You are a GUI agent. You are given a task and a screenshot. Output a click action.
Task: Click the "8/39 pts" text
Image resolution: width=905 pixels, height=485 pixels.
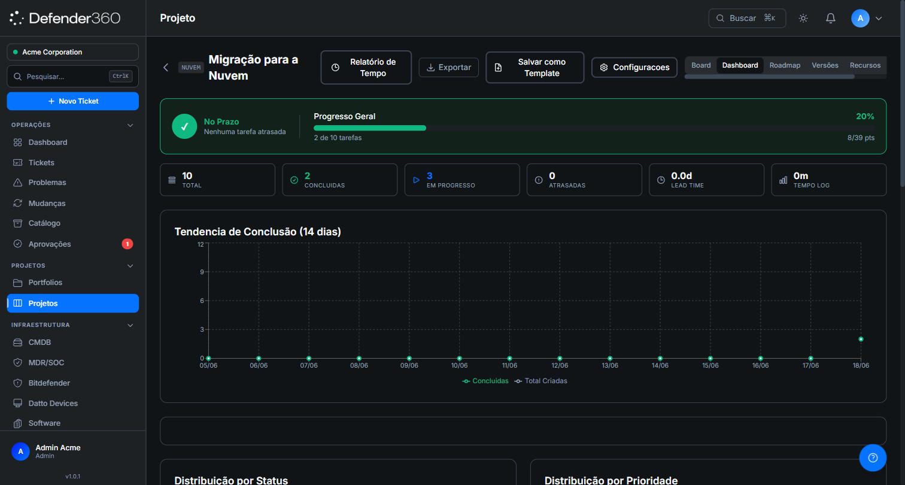[861, 138]
